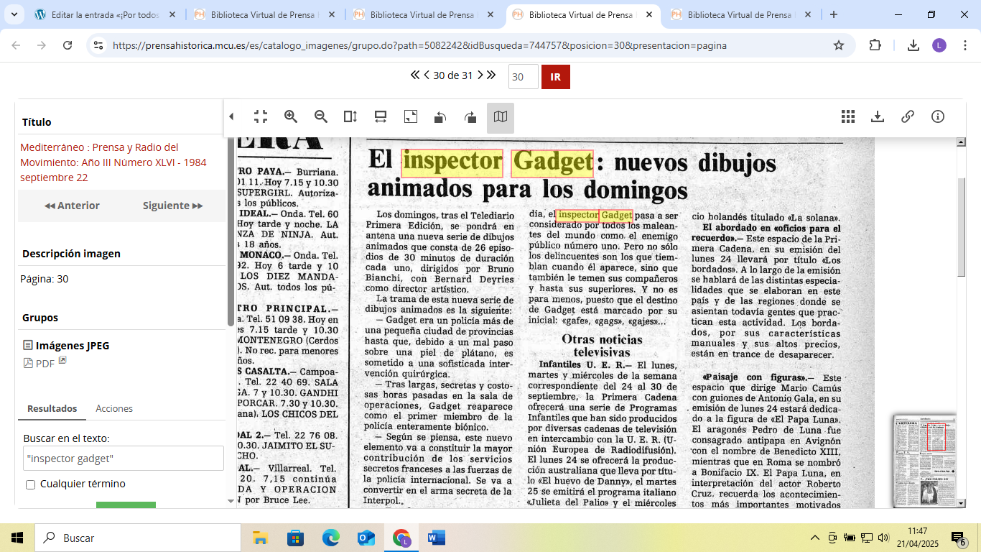Open Outlook from the taskbar
The image size is (981, 552).
click(x=366, y=538)
